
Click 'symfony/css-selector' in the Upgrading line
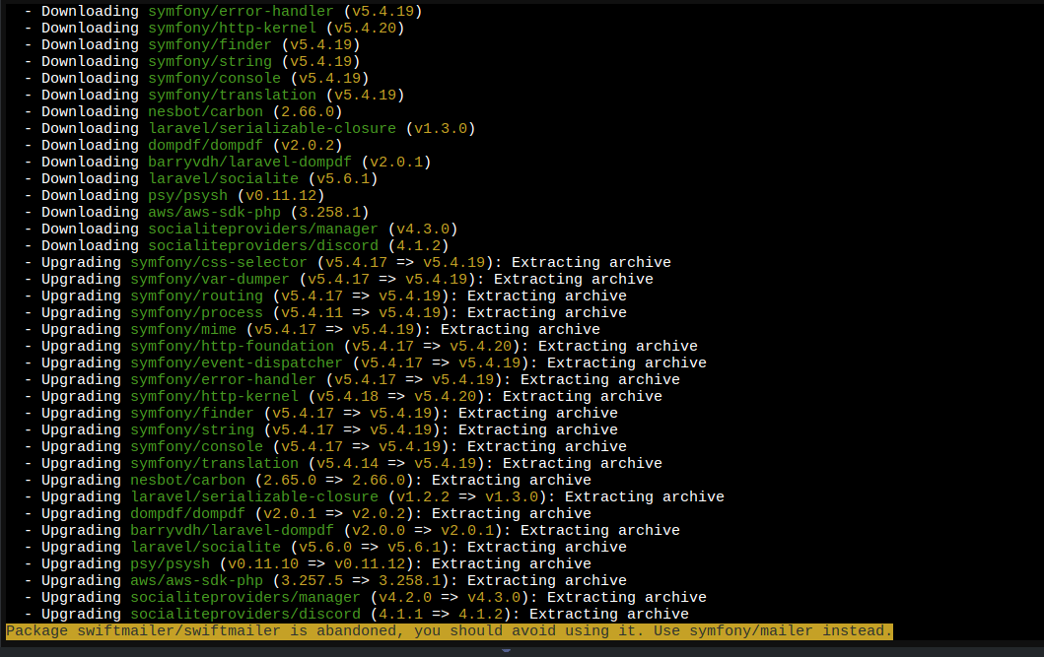click(x=219, y=262)
